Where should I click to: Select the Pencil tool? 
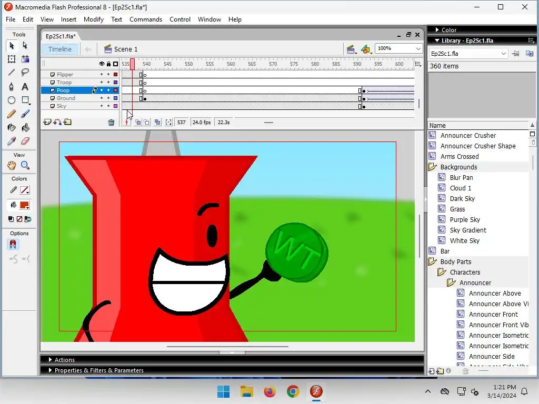(12, 114)
